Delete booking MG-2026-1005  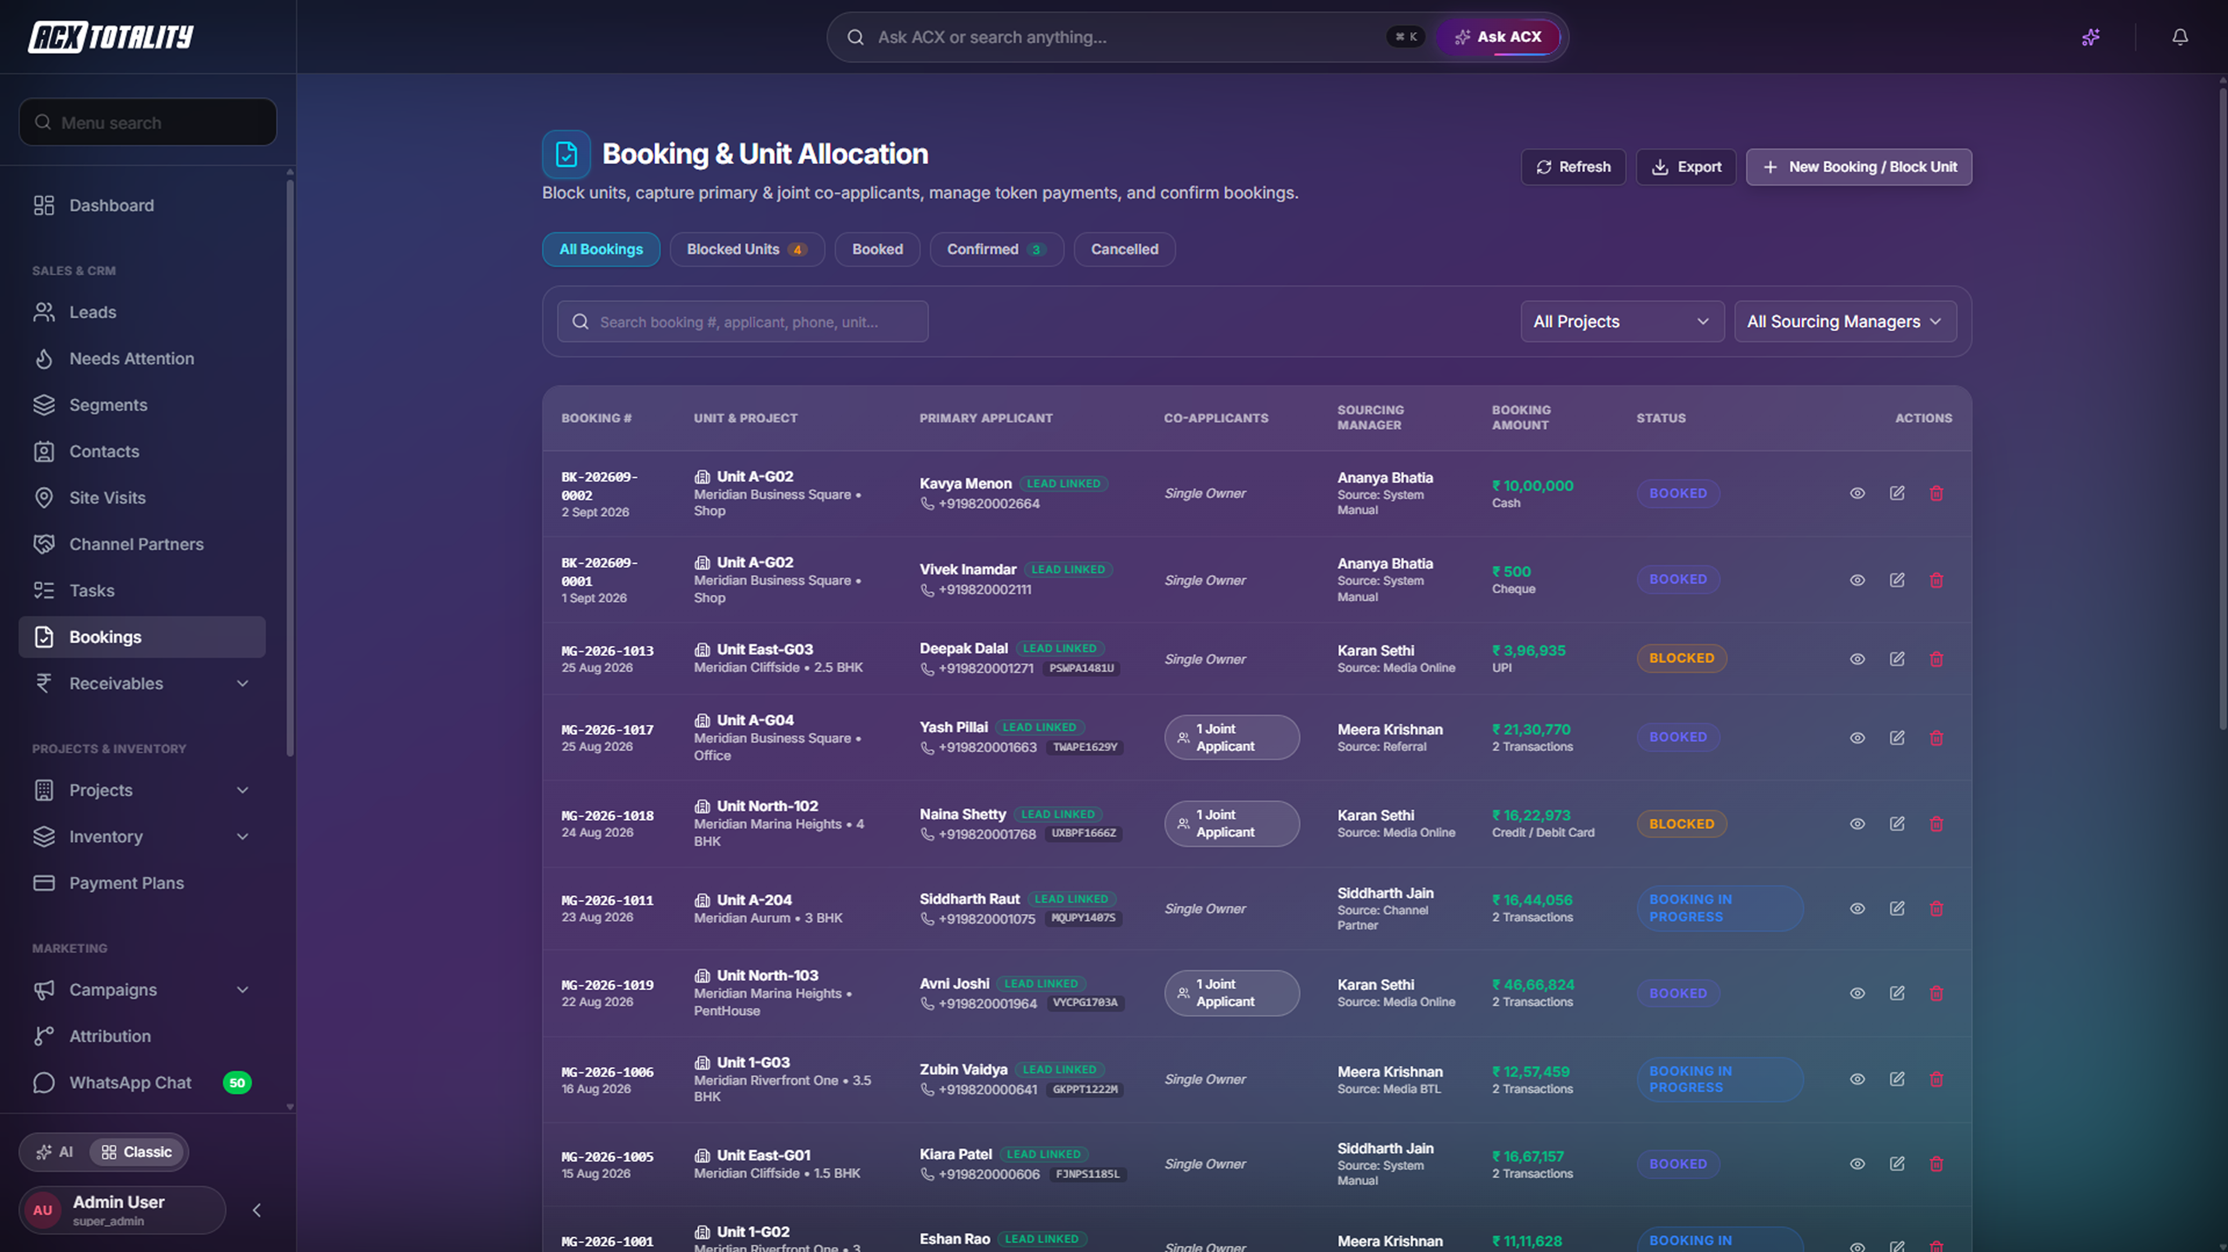coord(1937,1164)
